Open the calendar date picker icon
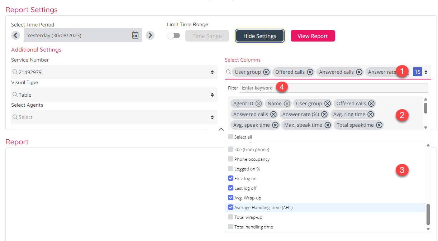This screenshot has width=438, height=241. pyautogui.click(x=135, y=35)
